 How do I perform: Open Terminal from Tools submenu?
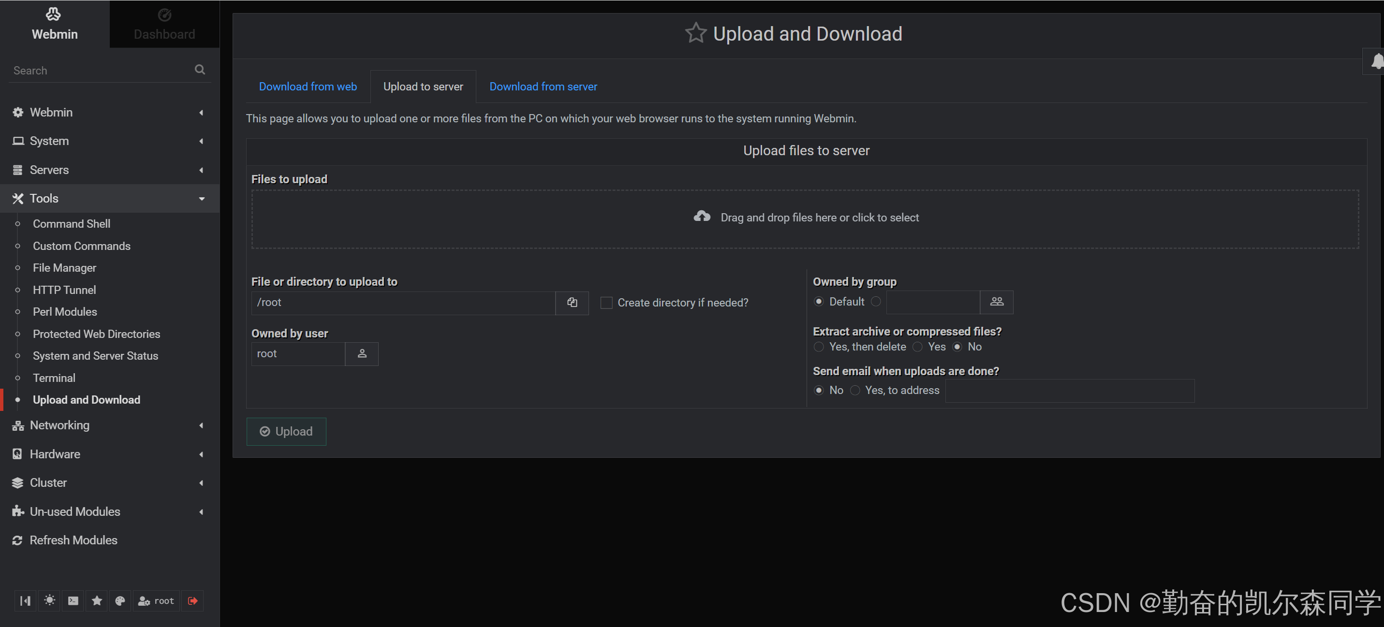click(54, 378)
